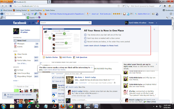
Task: Open Google Chrome from the taskbar
Action: point(71,106)
